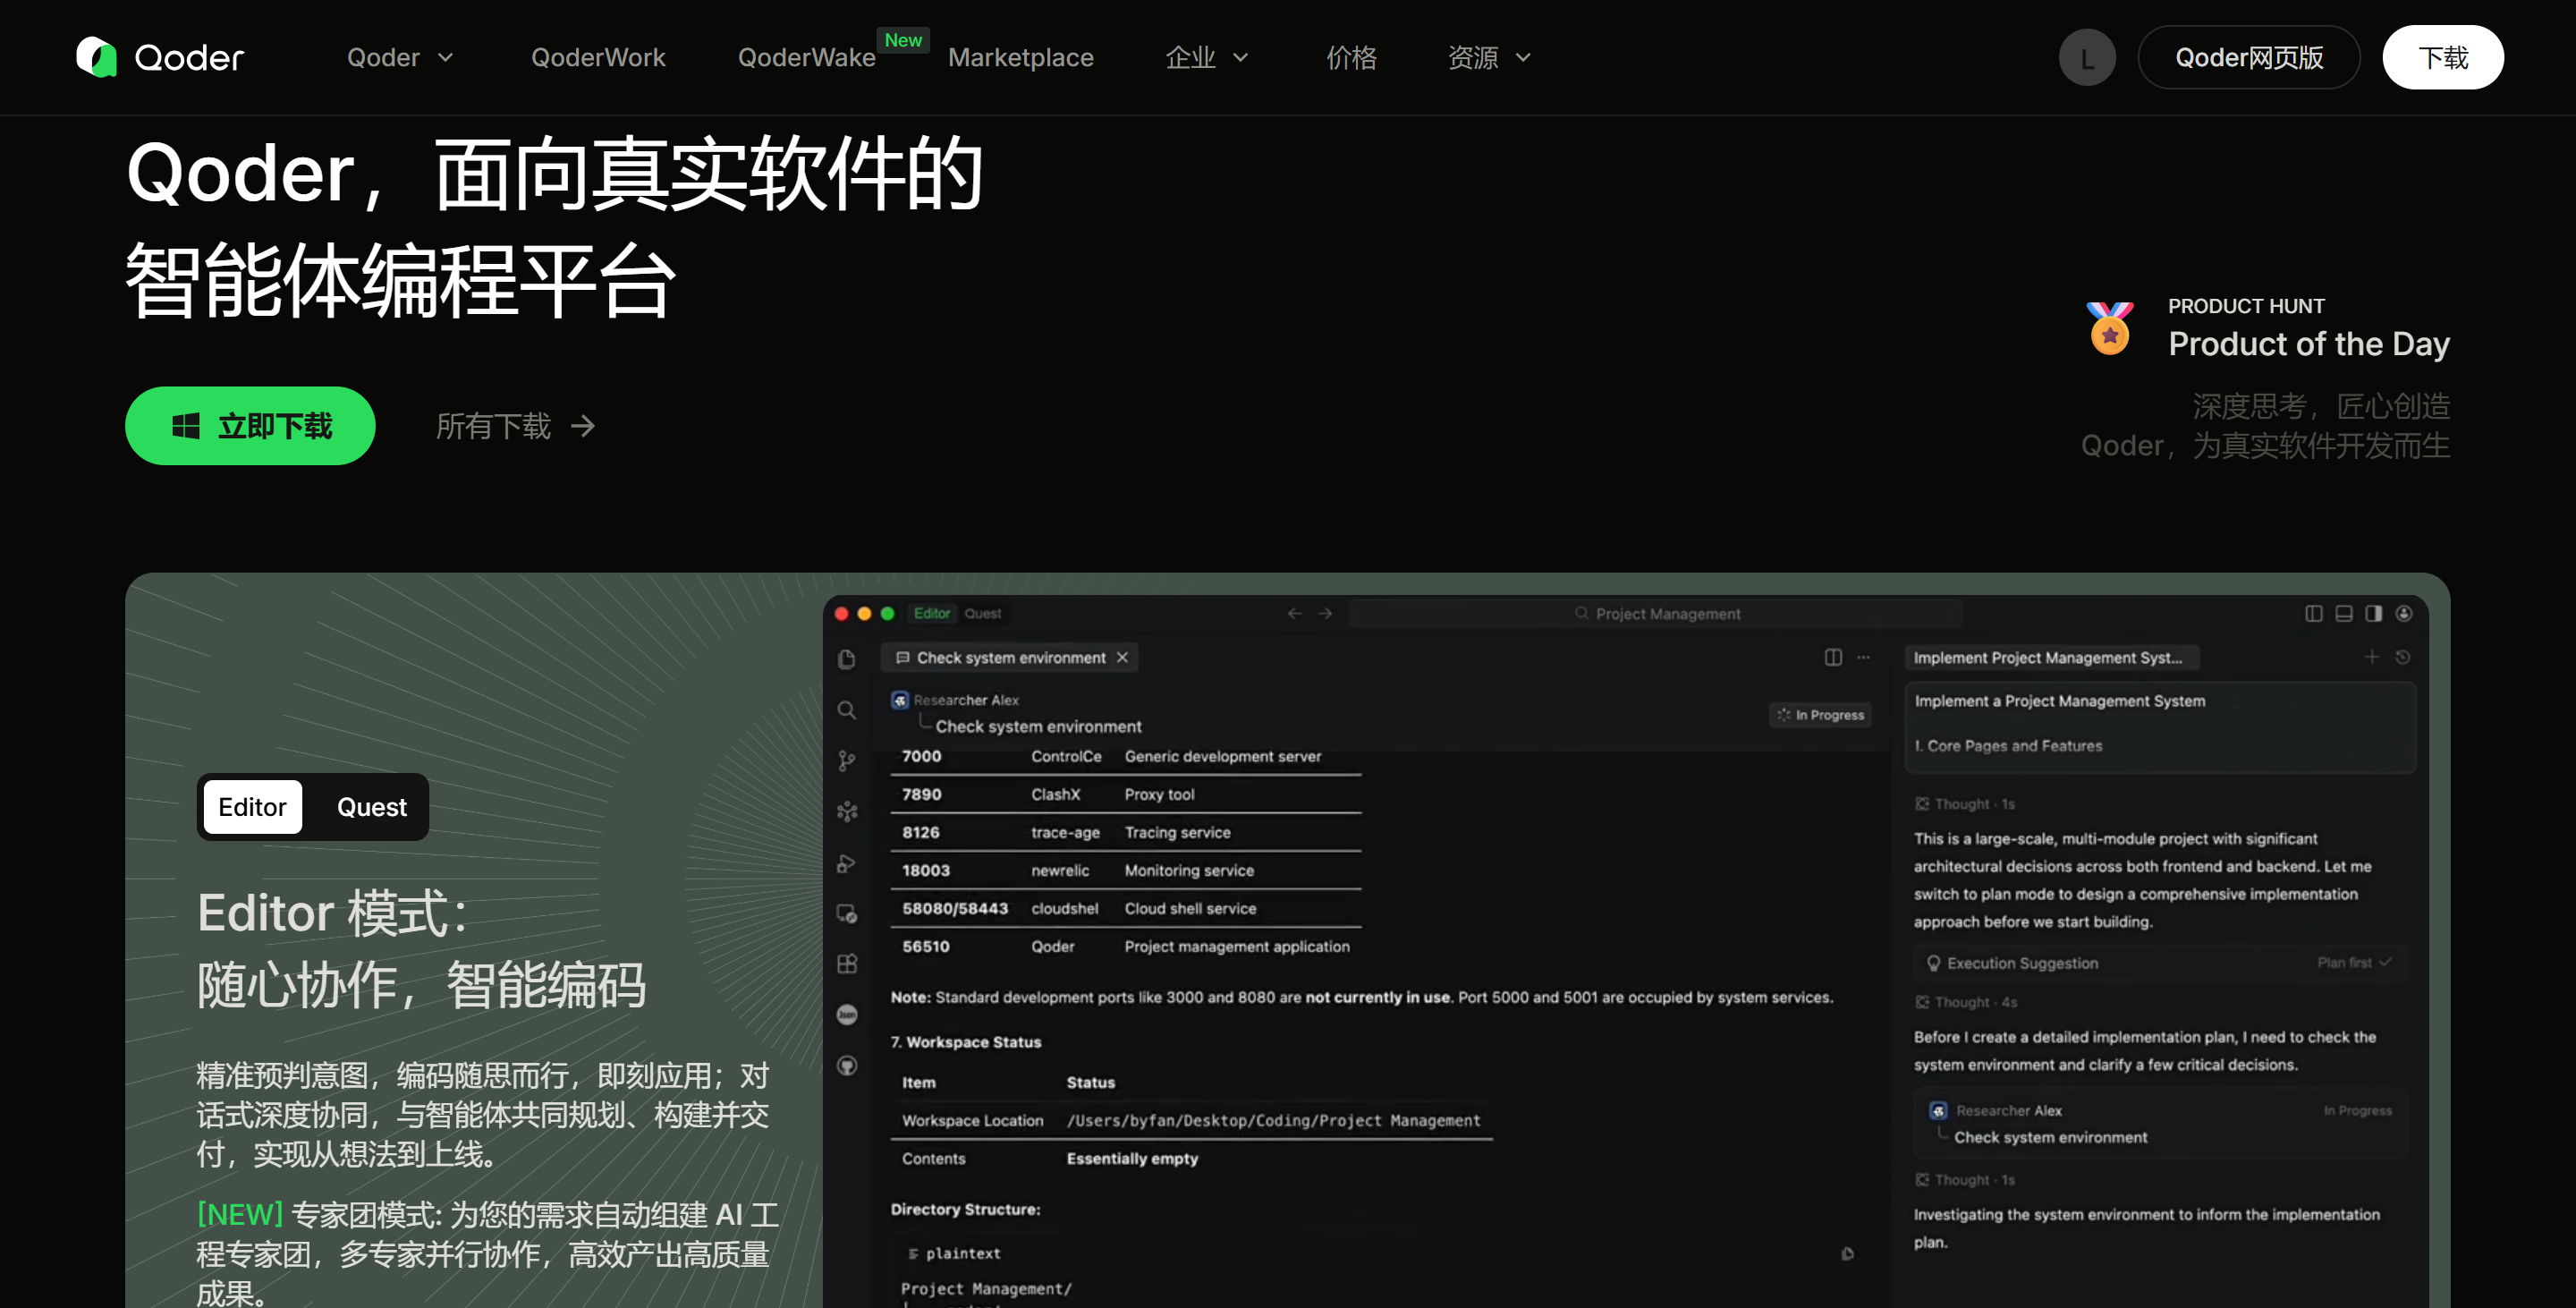The height and width of the screenshot is (1308, 2576).
Task: Click the Workspace Location path value
Action: coord(1273,1121)
